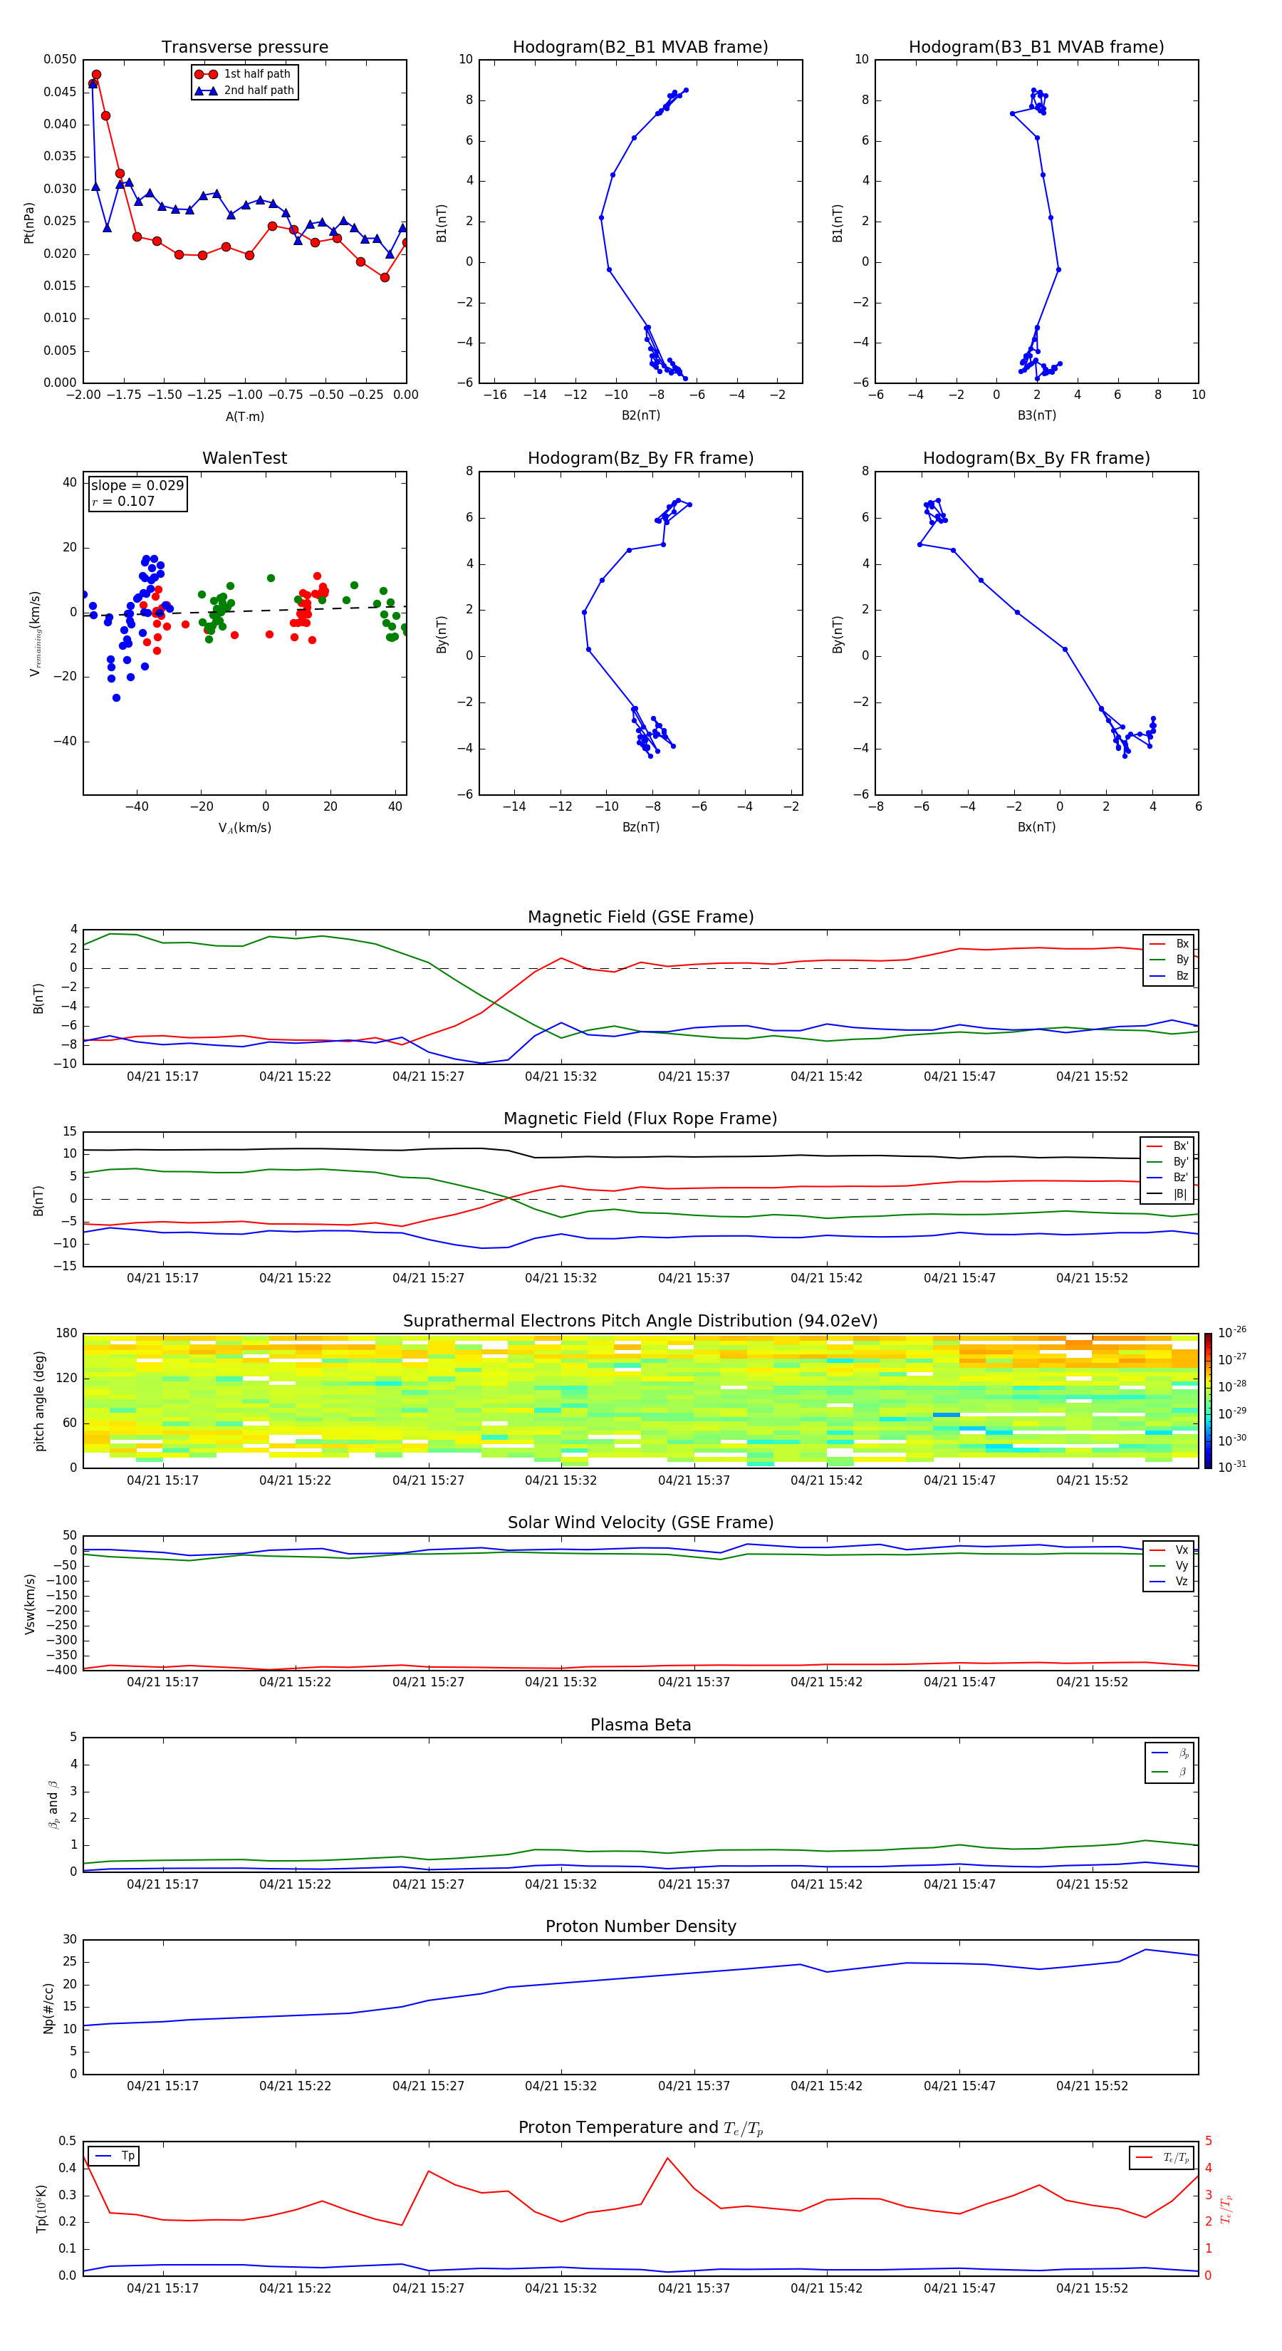
Task: Click '04/21 15:52' tick under Proton Temperature plot
Action: 1093,2288
